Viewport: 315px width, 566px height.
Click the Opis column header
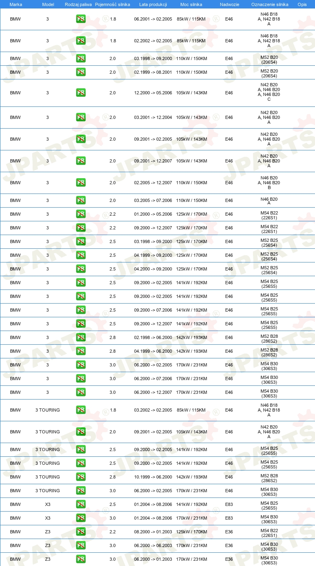(x=302, y=4)
